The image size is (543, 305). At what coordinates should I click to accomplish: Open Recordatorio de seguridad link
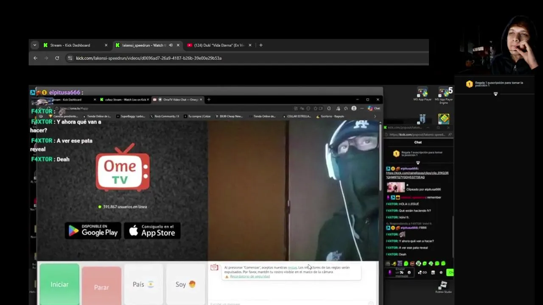pyautogui.click(x=250, y=277)
